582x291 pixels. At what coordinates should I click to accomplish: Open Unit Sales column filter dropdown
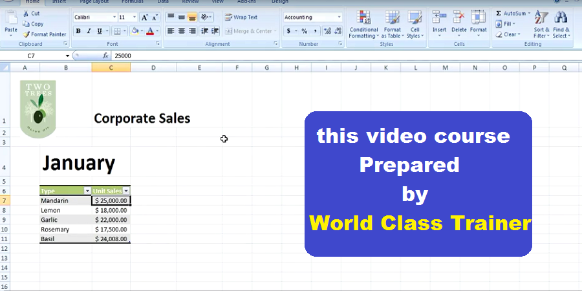click(x=126, y=191)
